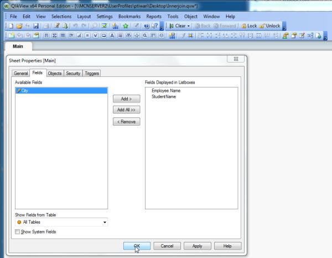Open the Reports menu
Viewport: 332px width, 258px height.
pos(154,16)
